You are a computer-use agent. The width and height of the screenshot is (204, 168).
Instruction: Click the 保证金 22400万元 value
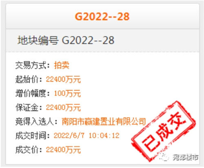(63, 107)
